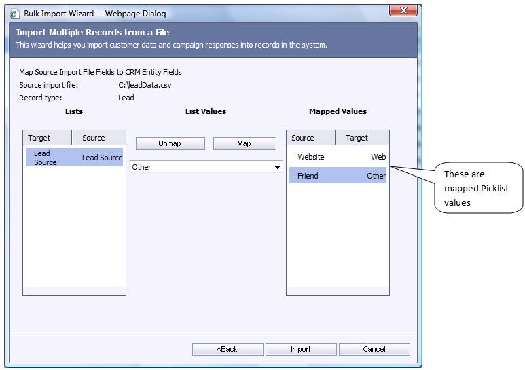
Task: Select the Friend mapped source value
Action: point(308,176)
